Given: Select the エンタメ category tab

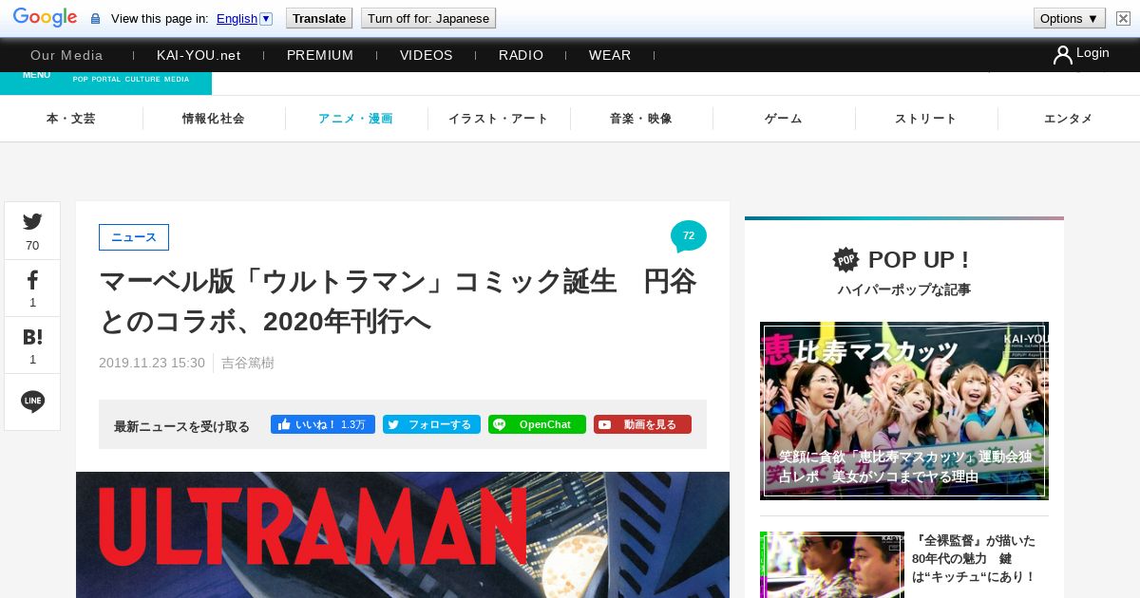Looking at the screenshot, I should click(x=1069, y=119).
